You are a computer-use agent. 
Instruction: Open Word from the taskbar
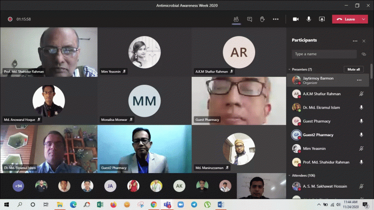tap(220, 205)
